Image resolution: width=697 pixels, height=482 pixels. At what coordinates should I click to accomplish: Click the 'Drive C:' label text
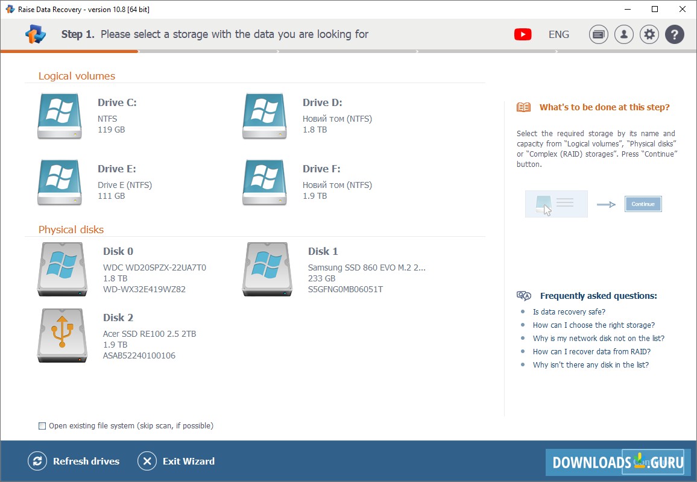click(118, 102)
